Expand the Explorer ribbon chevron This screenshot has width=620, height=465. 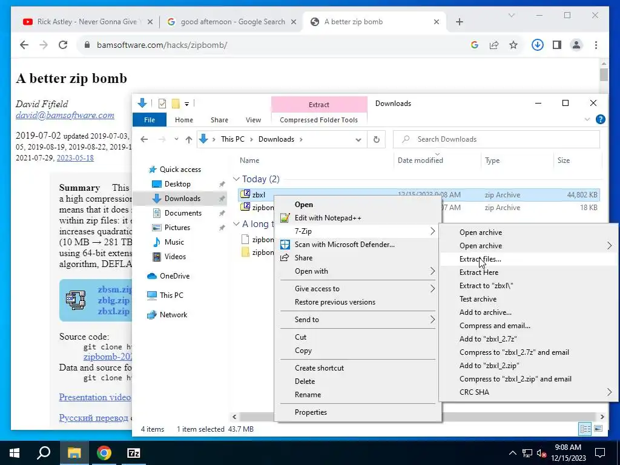(587, 119)
